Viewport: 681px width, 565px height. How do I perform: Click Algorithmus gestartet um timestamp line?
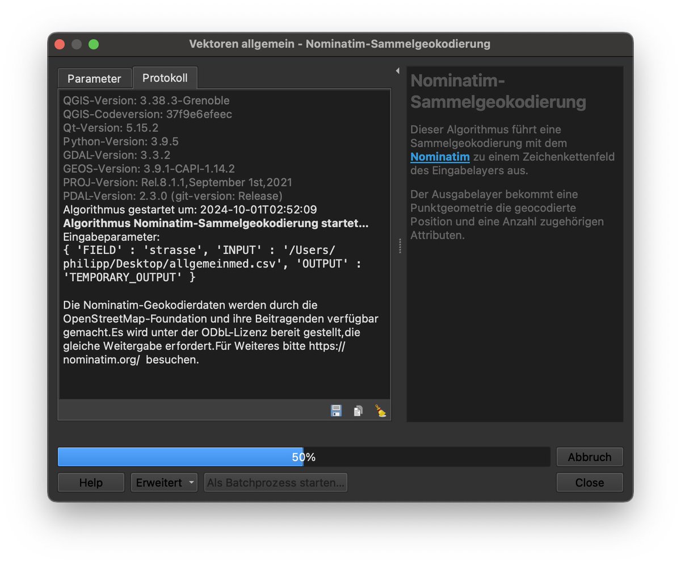tap(190, 210)
